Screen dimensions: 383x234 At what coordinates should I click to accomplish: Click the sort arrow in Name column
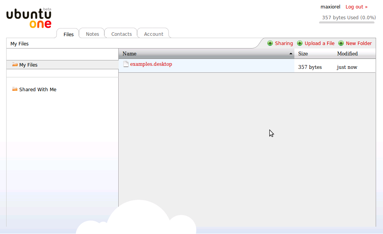tap(291, 53)
